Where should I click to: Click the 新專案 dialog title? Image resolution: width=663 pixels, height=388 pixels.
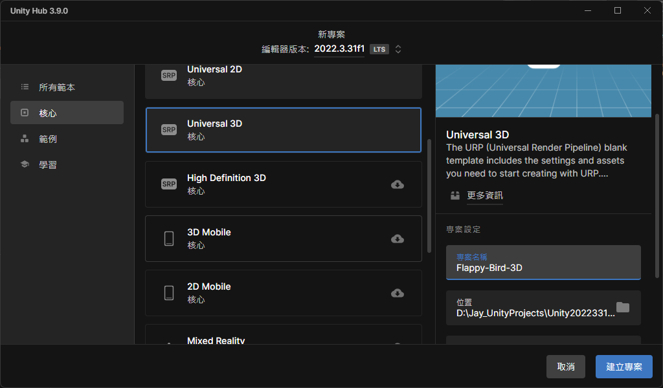[331, 34]
